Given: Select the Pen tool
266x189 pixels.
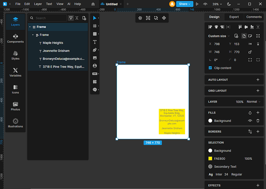Looking at the screenshot, I should [x=95, y=50].
